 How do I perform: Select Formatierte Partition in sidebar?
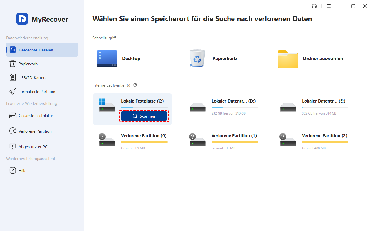[37, 92]
